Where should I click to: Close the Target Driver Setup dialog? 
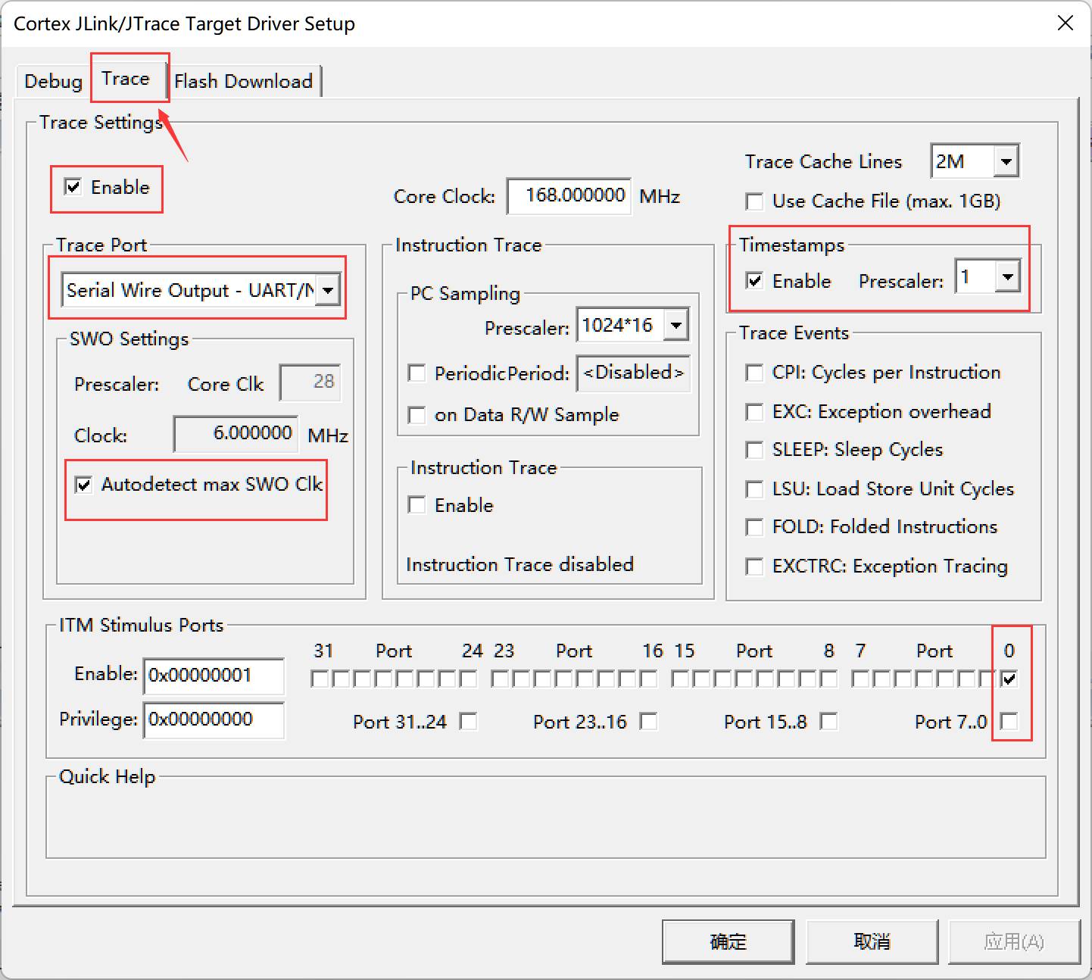[1065, 23]
